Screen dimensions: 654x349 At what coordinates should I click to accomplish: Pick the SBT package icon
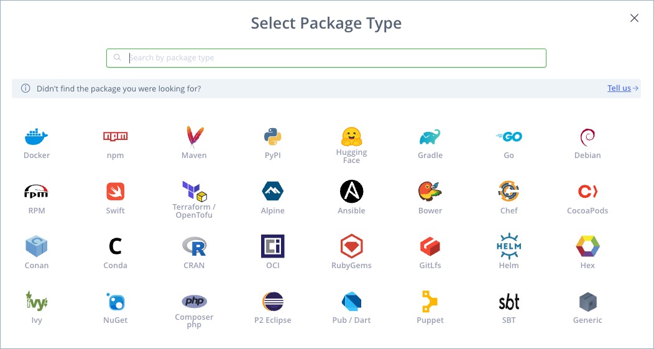tap(509, 301)
